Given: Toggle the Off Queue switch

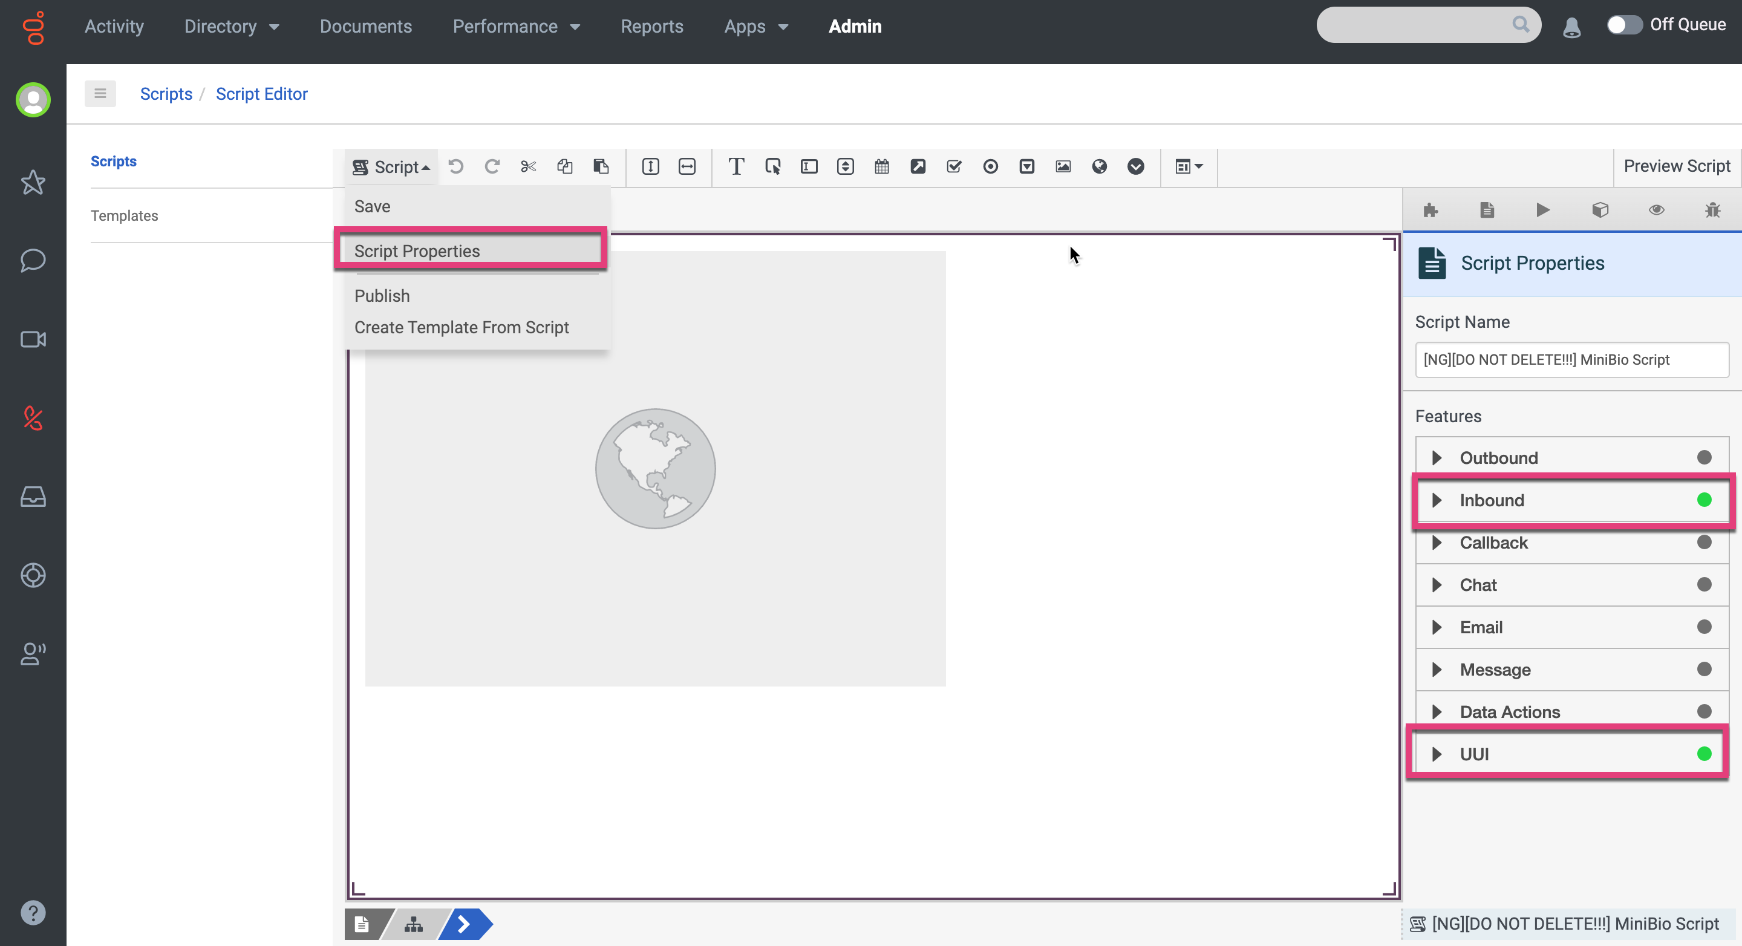Looking at the screenshot, I should point(1624,25).
